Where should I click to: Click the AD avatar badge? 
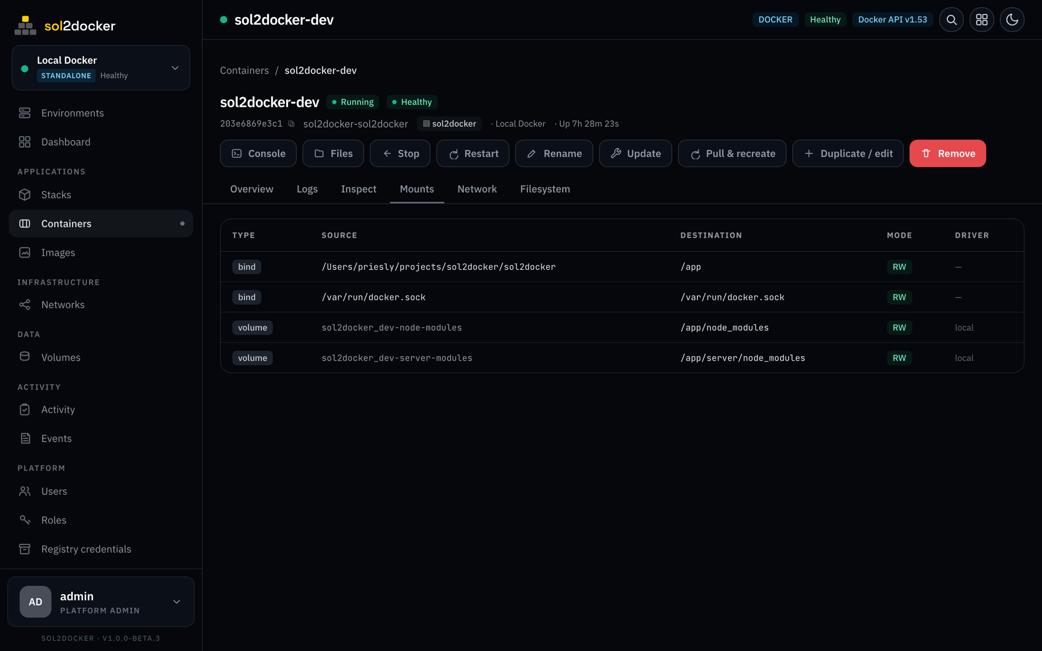(x=35, y=602)
